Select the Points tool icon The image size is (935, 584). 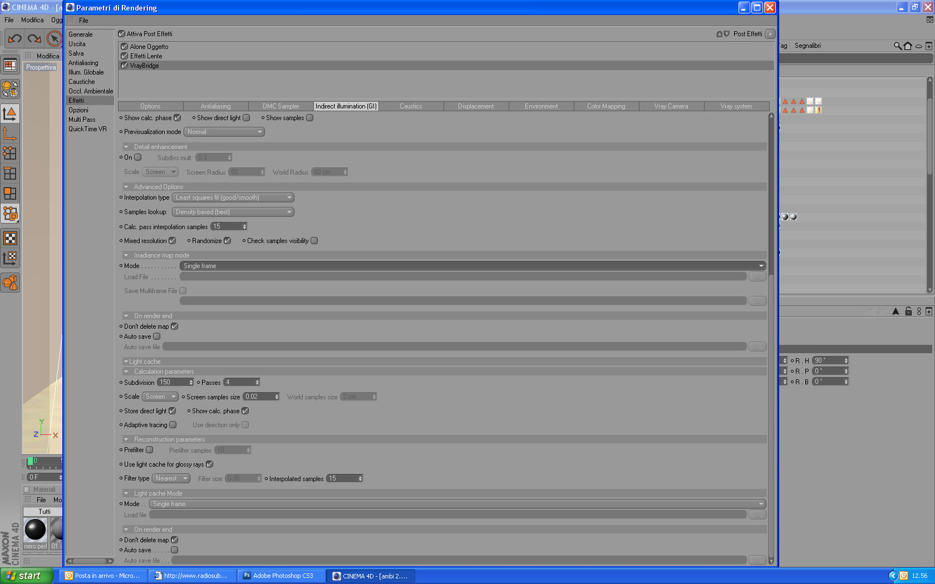(x=10, y=154)
